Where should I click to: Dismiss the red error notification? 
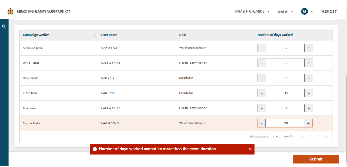coord(250,149)
